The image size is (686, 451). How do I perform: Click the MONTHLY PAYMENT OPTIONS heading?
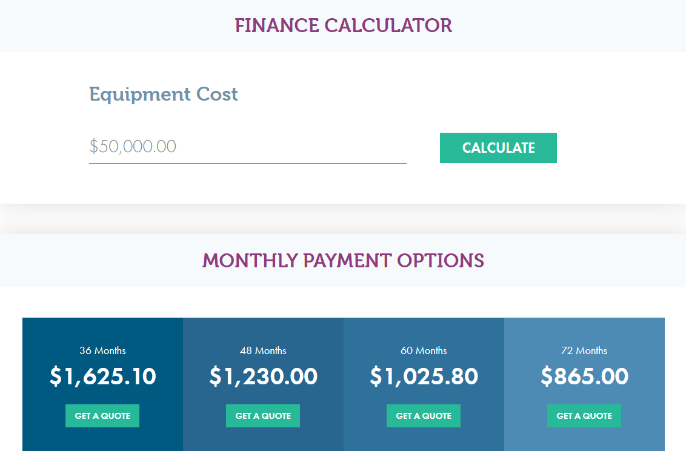click(x=343, y=260)
